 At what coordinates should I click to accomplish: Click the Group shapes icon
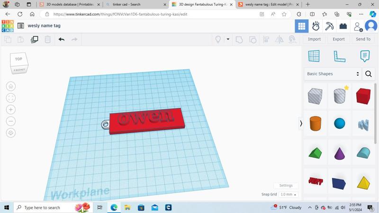tap(239, 39)
